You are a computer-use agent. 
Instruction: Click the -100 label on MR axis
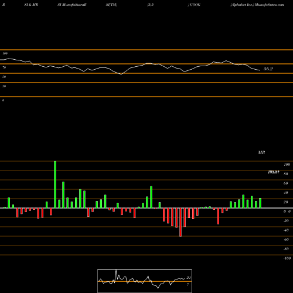[287, 258]
